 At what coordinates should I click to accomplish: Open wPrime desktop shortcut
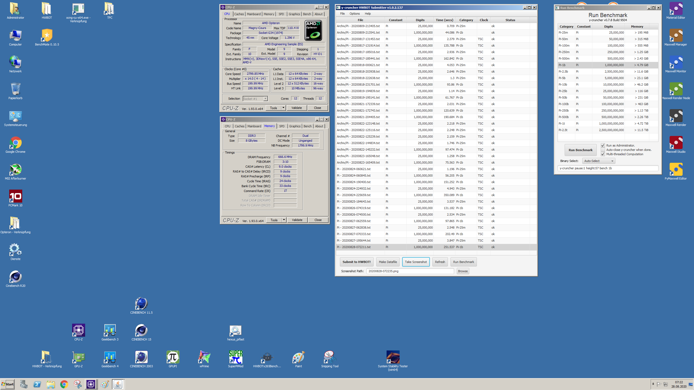point(204,359)
